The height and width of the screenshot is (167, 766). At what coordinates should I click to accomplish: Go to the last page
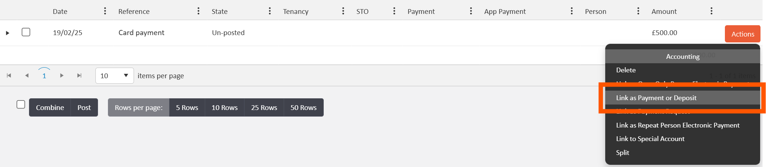[79, 76]
